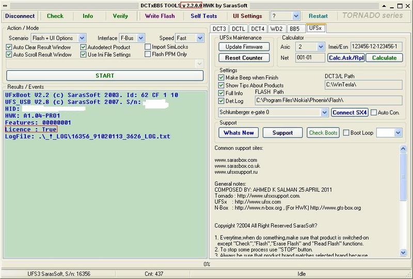Click 'HWK: A1.04-PRO1' line
413x279 pixels.
click(x=33, y=116)
